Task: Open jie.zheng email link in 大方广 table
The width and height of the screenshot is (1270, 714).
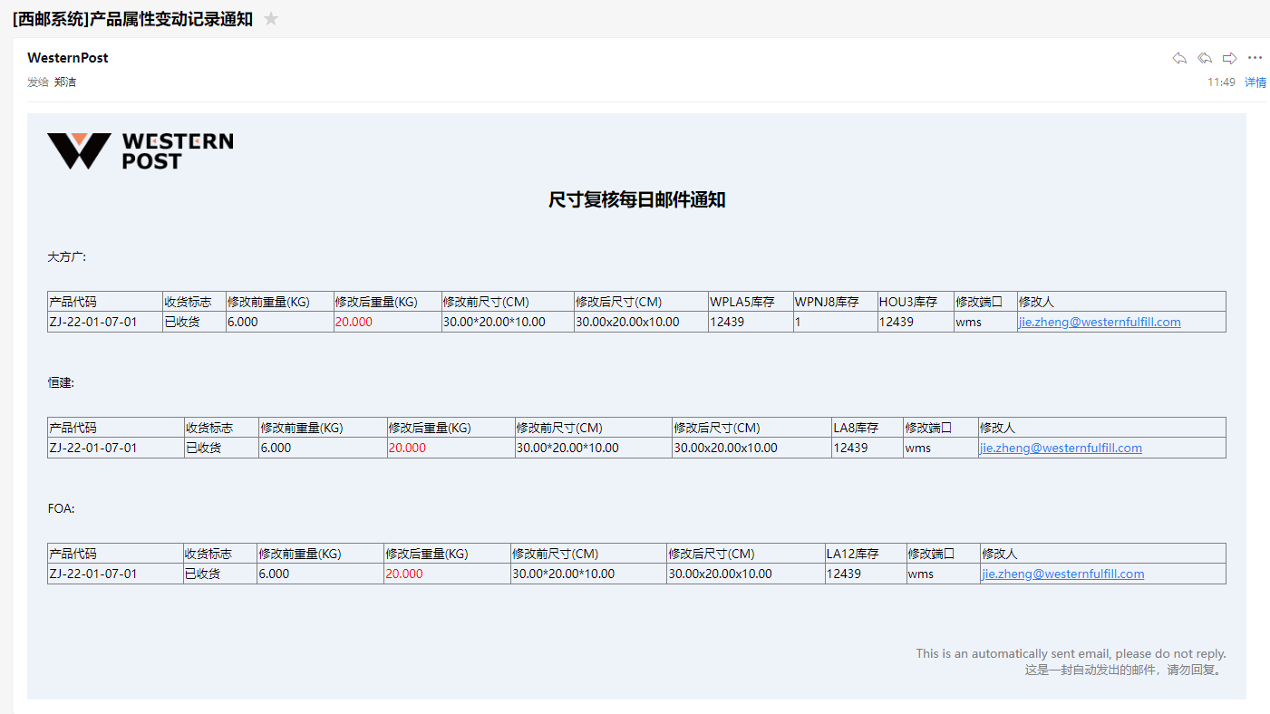Action: coord(1100,322)
